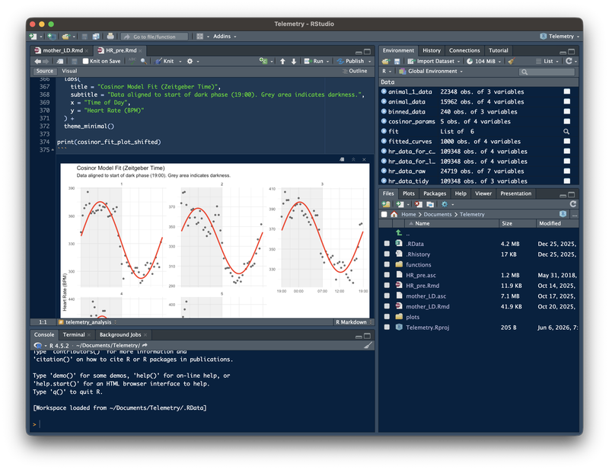Open the Import Dataset dropdown

tap(433, 61)
